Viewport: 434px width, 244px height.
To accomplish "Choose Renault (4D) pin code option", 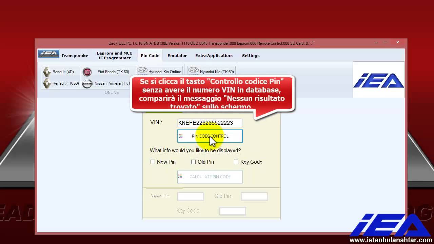I will [x=61, y=72].
